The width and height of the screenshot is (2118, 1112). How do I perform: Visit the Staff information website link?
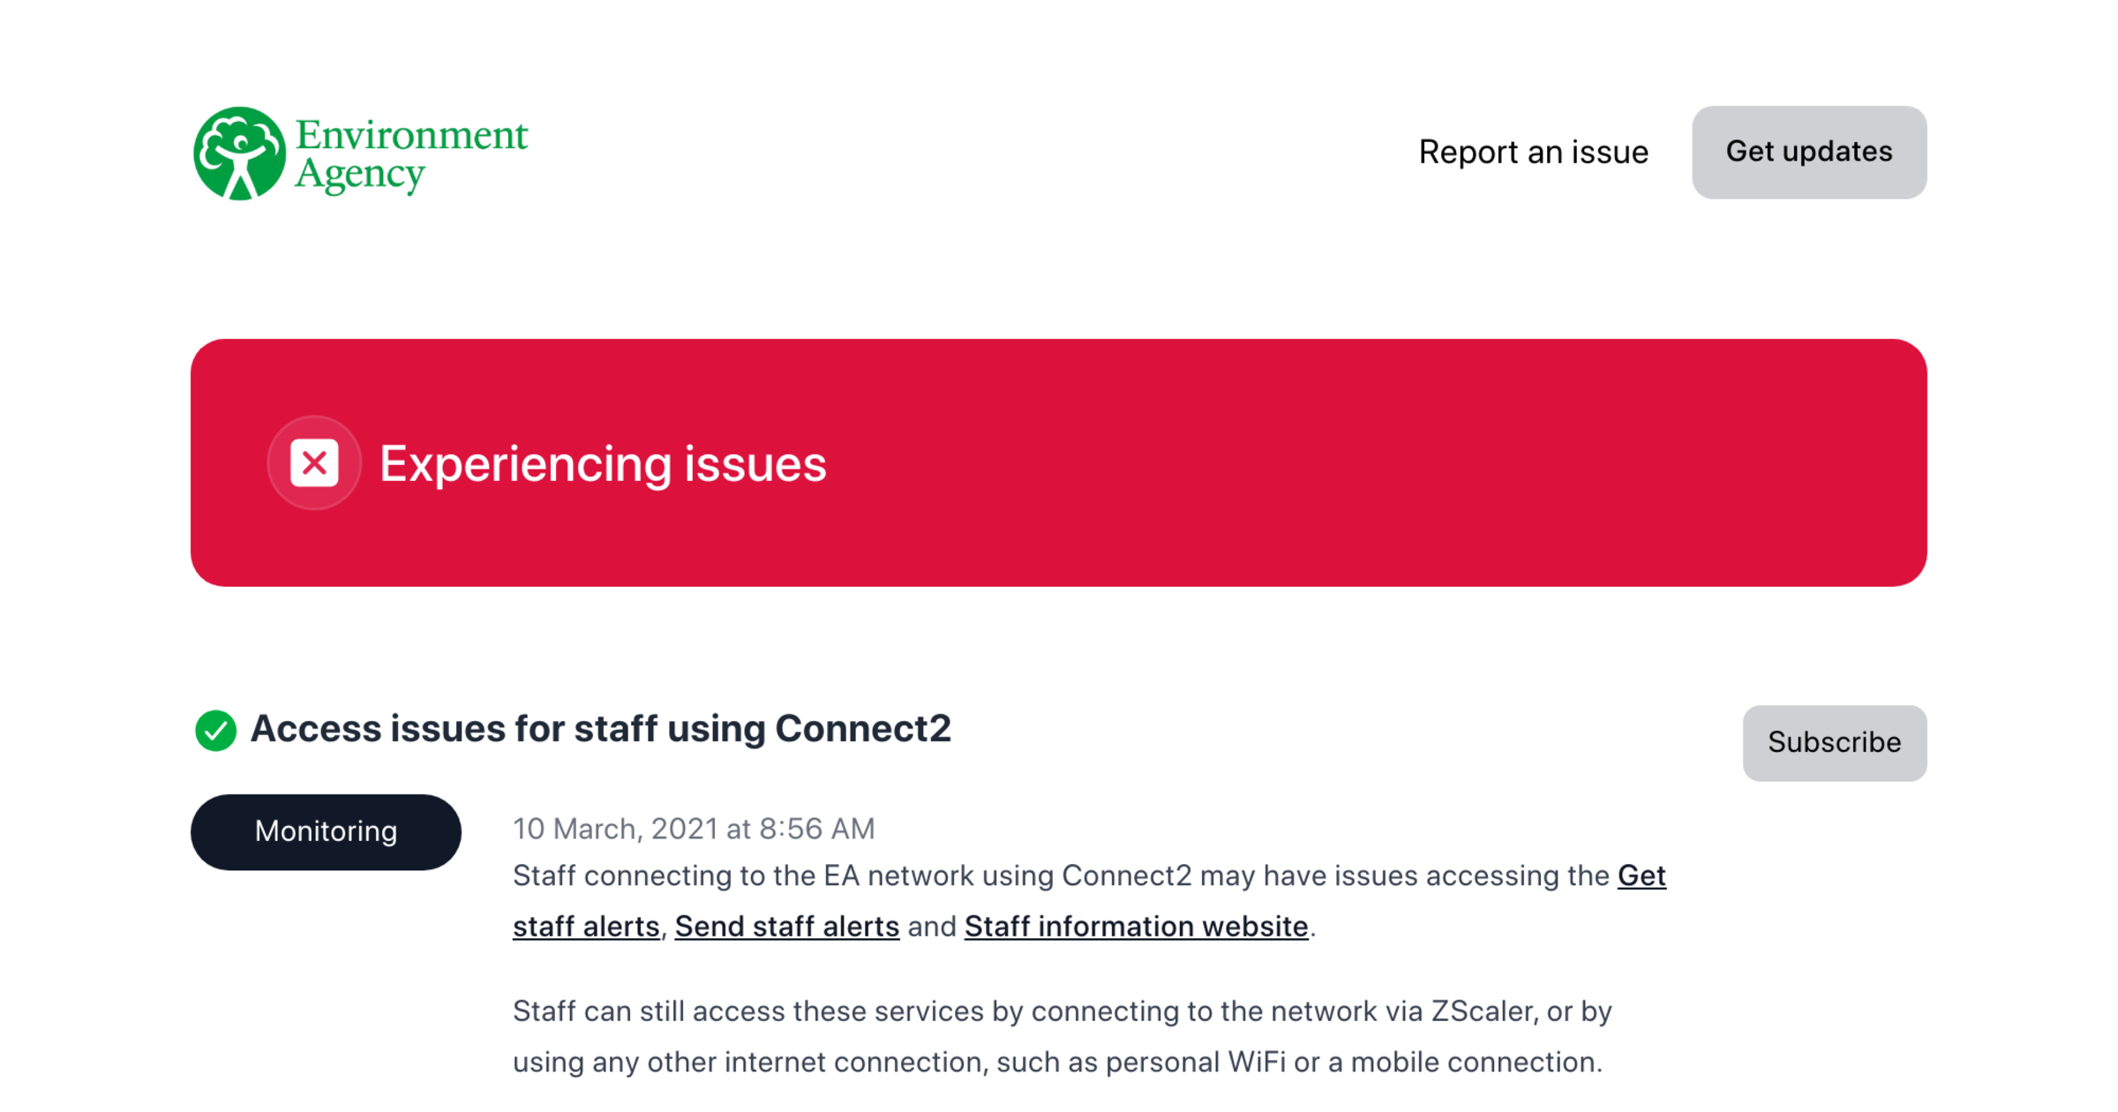(1135, 926)
